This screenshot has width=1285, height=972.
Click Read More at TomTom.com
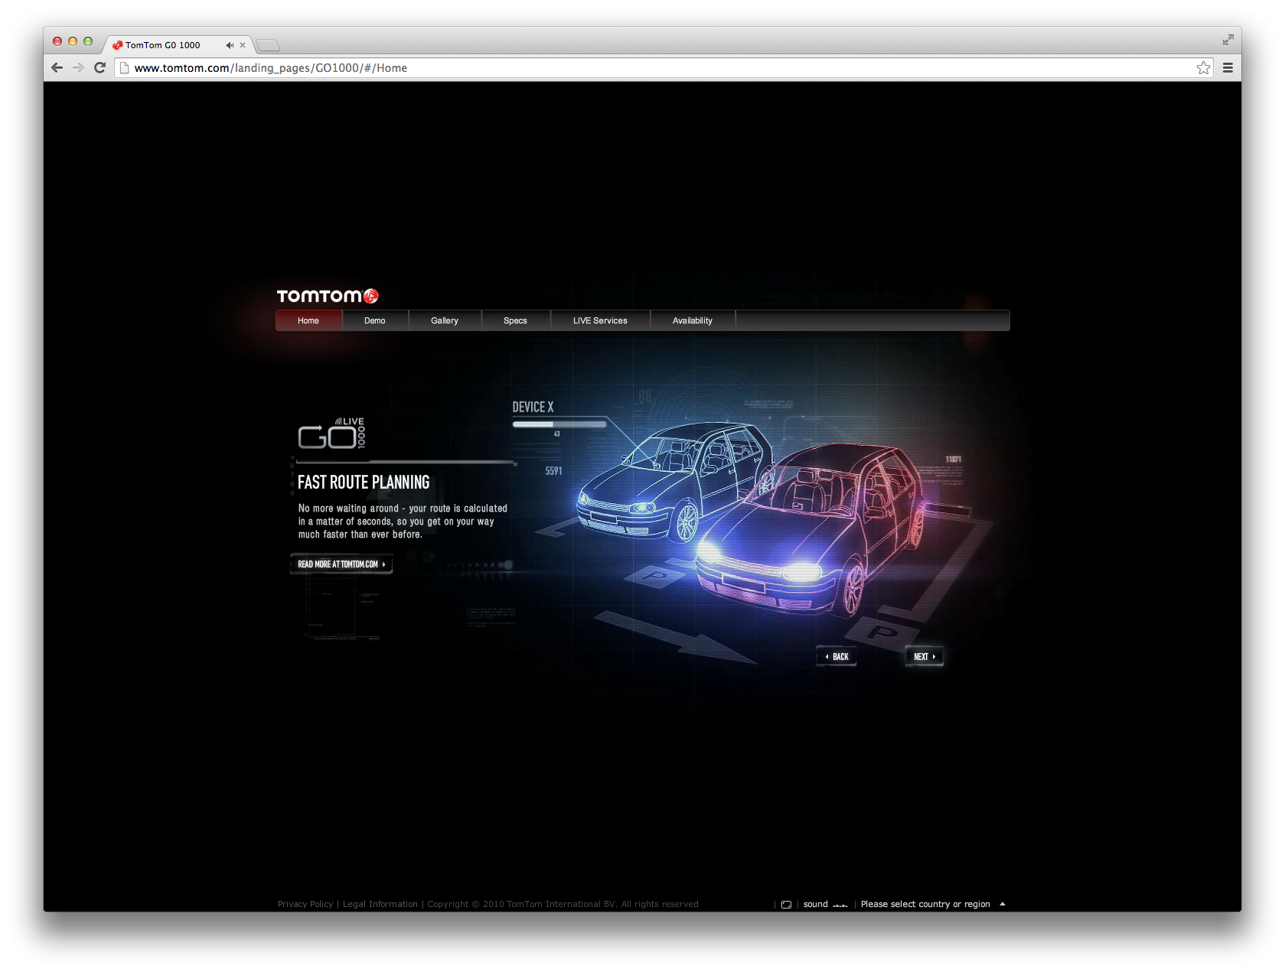(341, 564)
